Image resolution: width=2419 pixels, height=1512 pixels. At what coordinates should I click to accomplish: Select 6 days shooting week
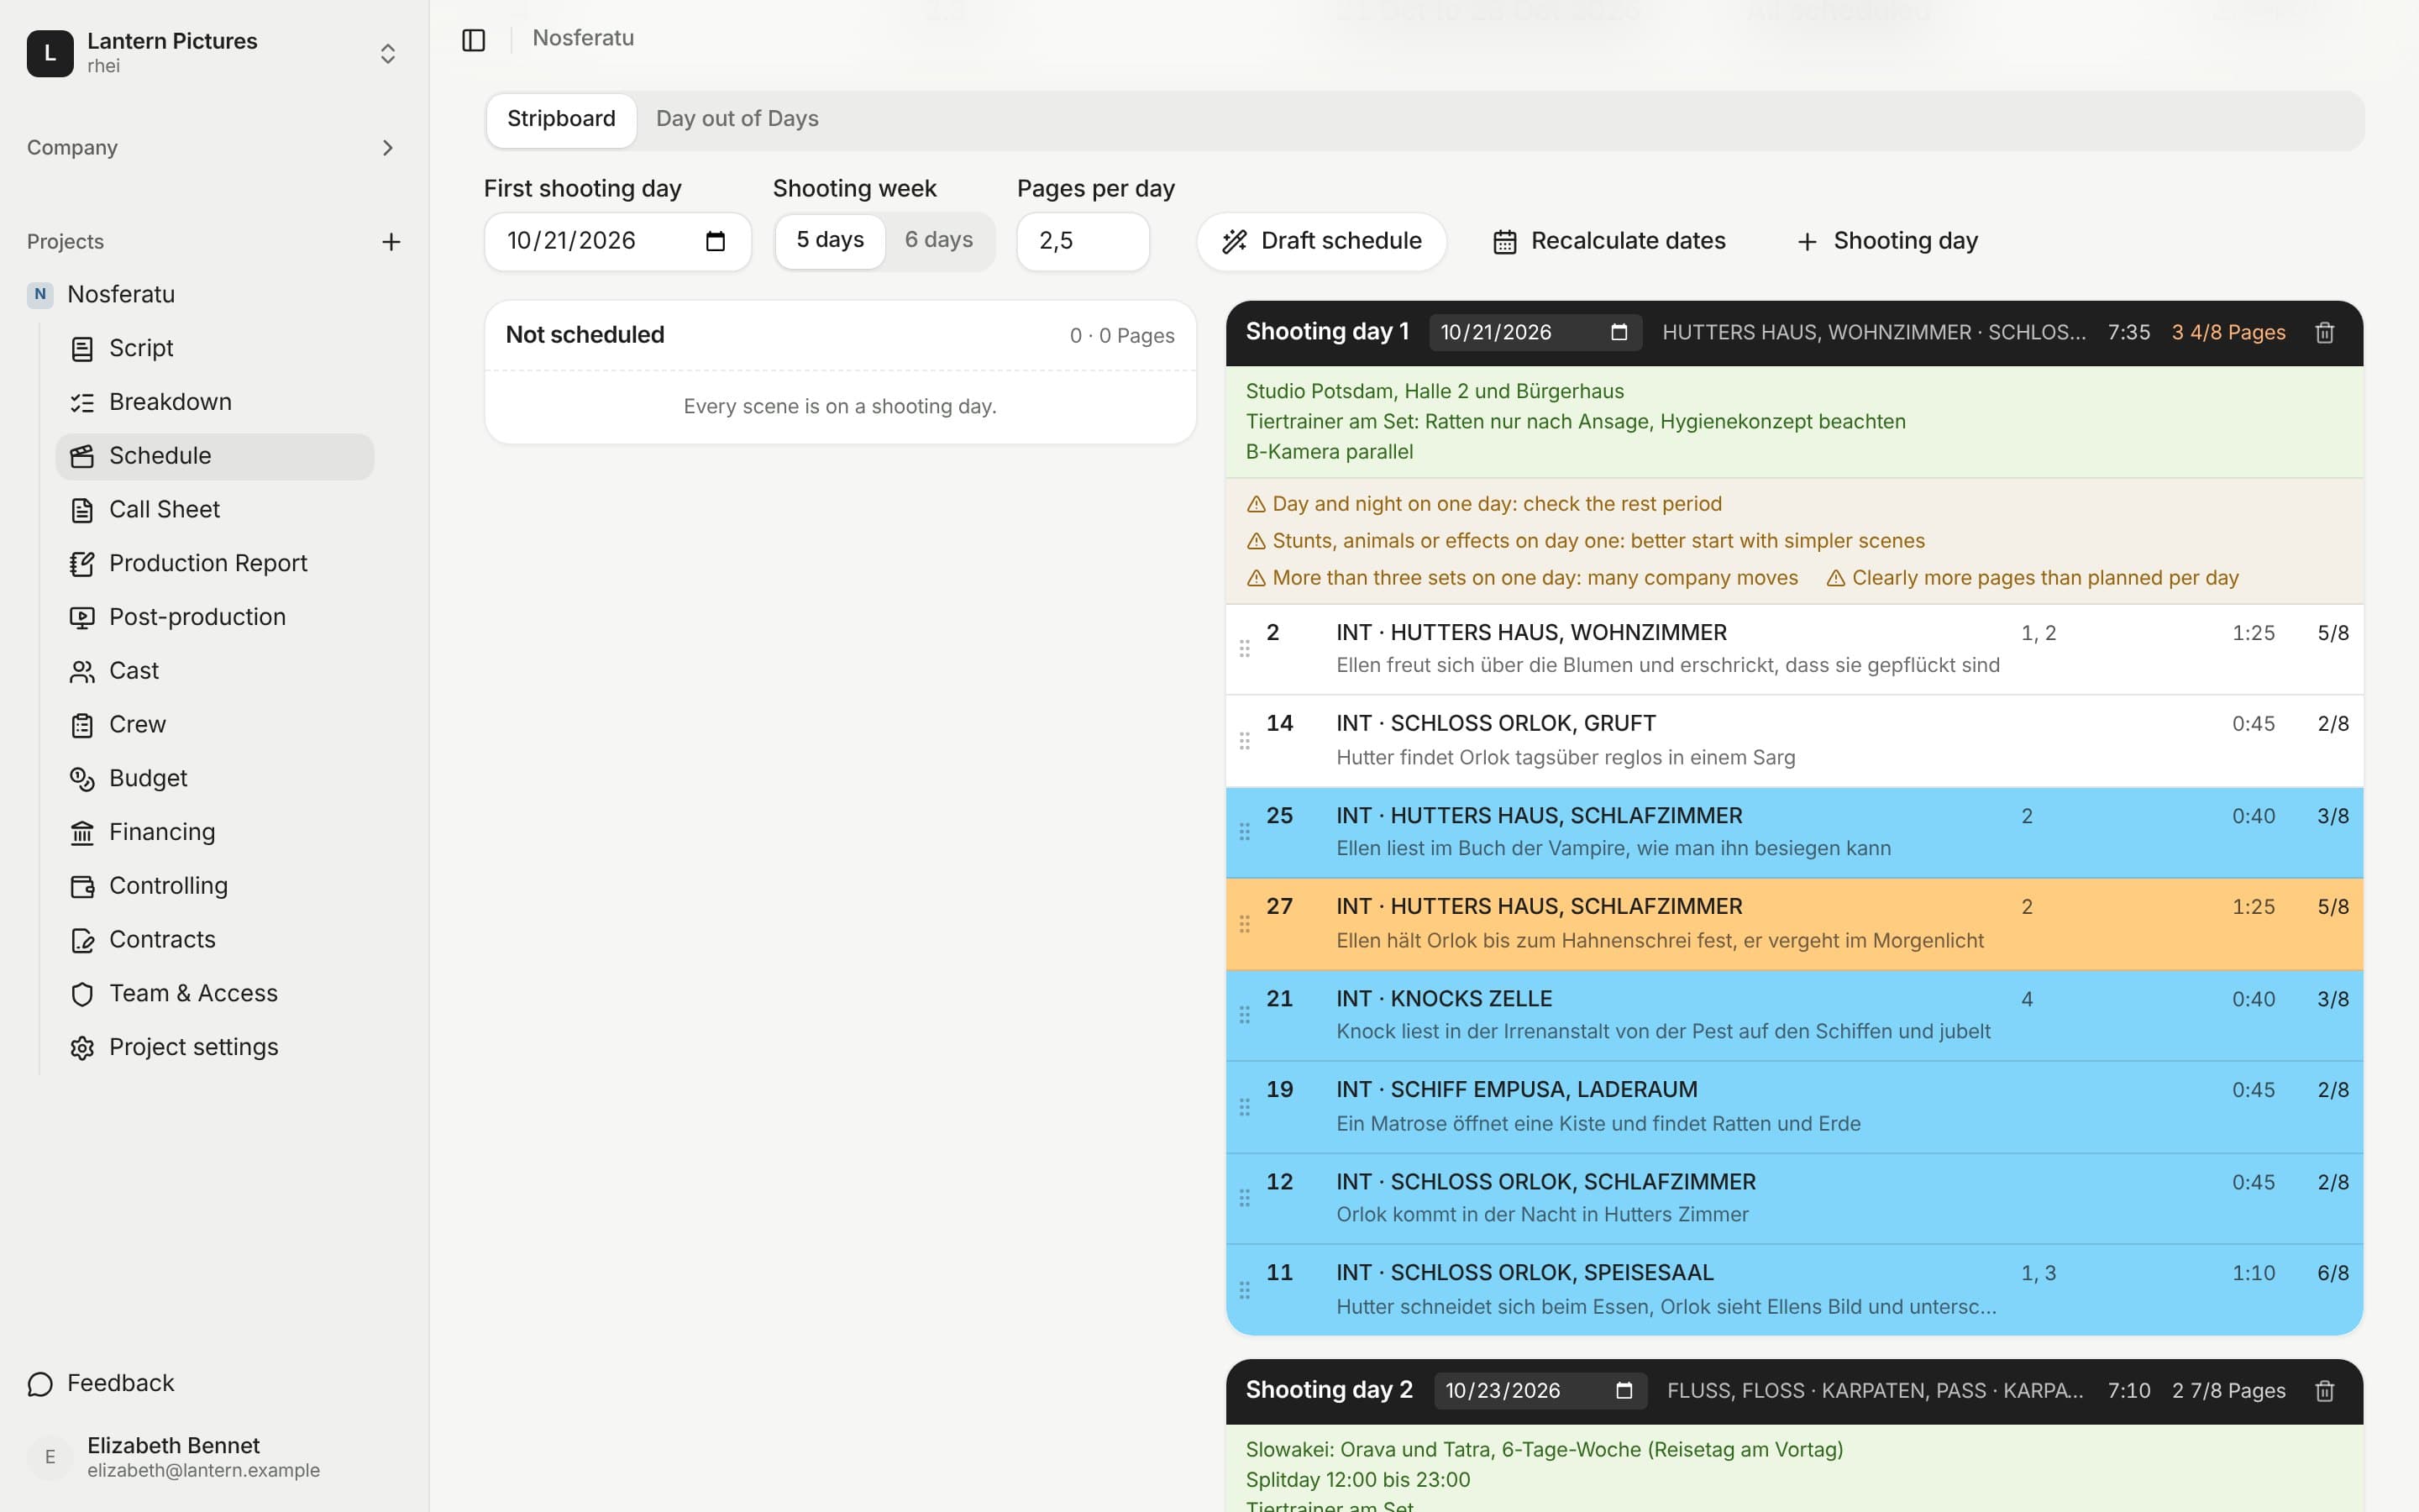coord(938,241)
